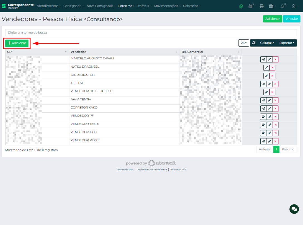Open the Parceiros menu
The width and height of the screenshot is (303, 225).
click(126, 6)
